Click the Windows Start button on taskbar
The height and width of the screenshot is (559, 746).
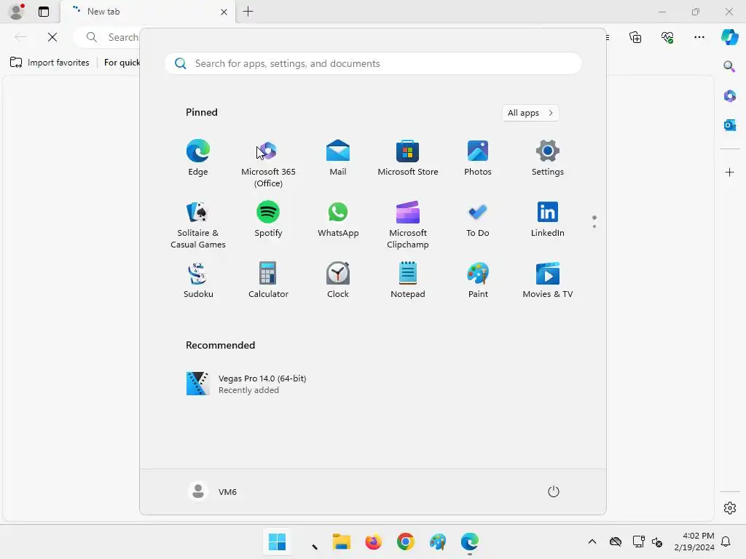[x=277, y=542]
